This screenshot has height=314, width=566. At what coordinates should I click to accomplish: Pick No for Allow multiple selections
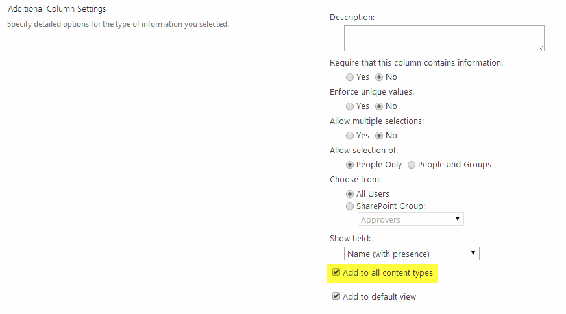click(x=379, y=136)
